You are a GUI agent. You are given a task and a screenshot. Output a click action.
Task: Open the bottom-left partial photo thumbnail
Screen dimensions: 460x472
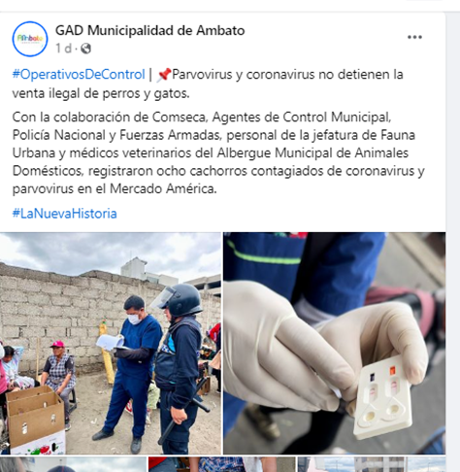coord(73,464)
